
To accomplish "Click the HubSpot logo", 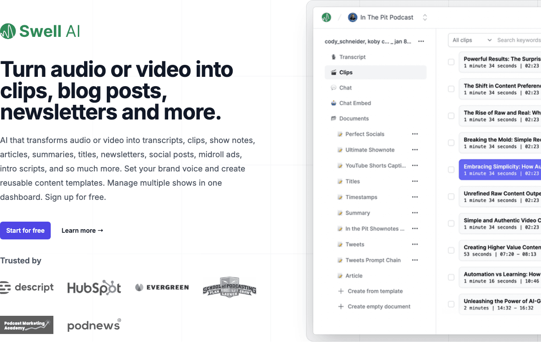I will 94,288.
